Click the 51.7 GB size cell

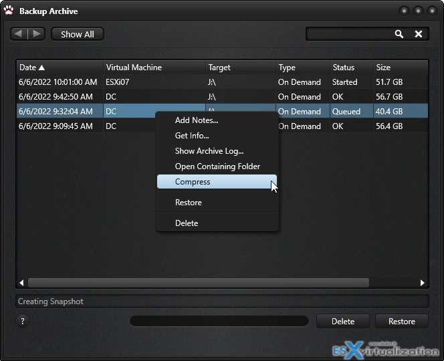click(401, 82)
